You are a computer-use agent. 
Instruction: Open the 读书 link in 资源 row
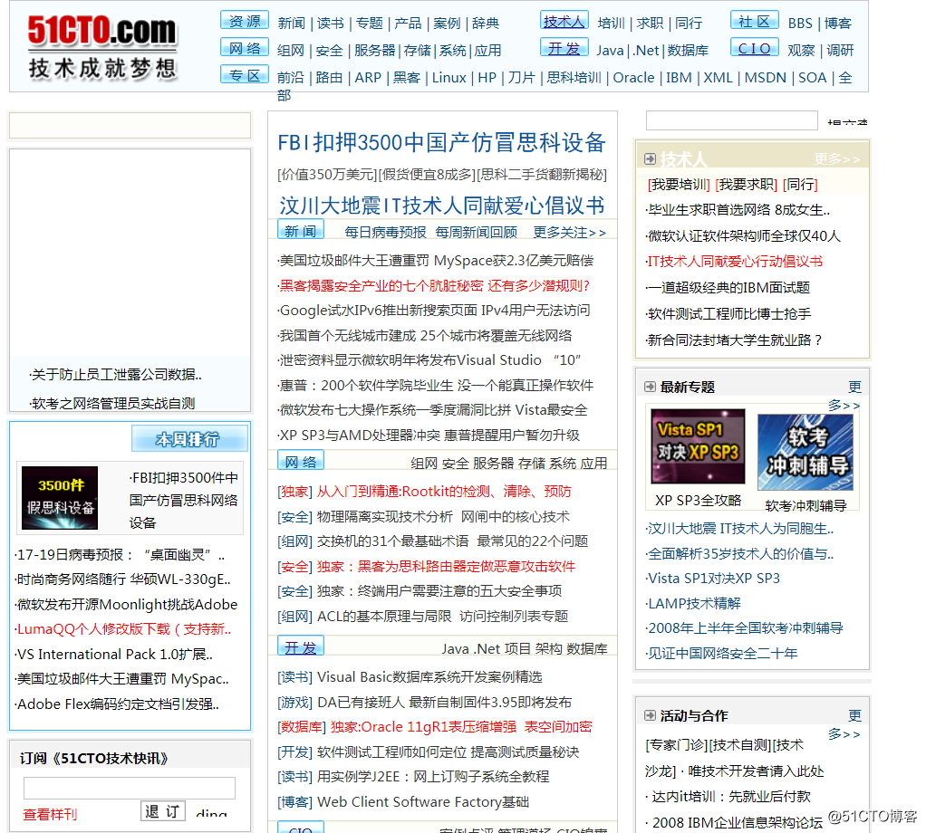tap(330, 23)
